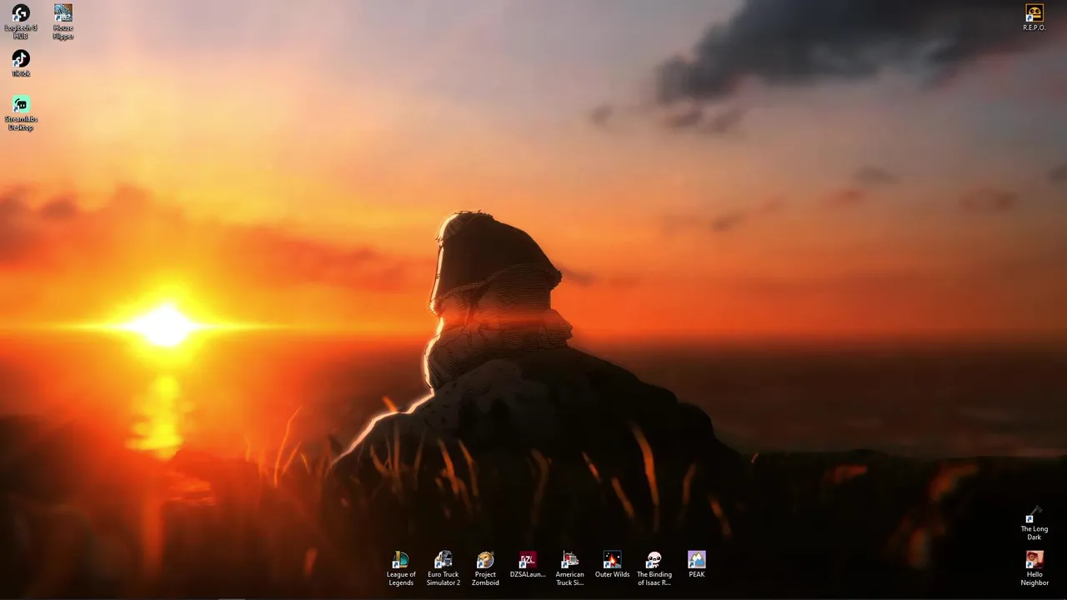Select the tiktok desktop icon
1067x600 pixels.
point(21,62)
